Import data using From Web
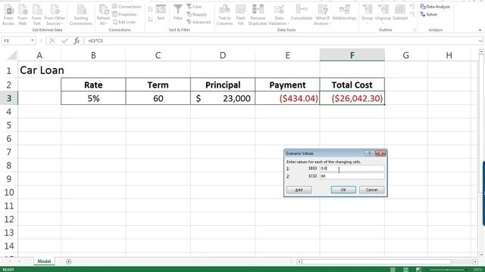The height and width of the screenshot is (272, 485). point(23,15)
